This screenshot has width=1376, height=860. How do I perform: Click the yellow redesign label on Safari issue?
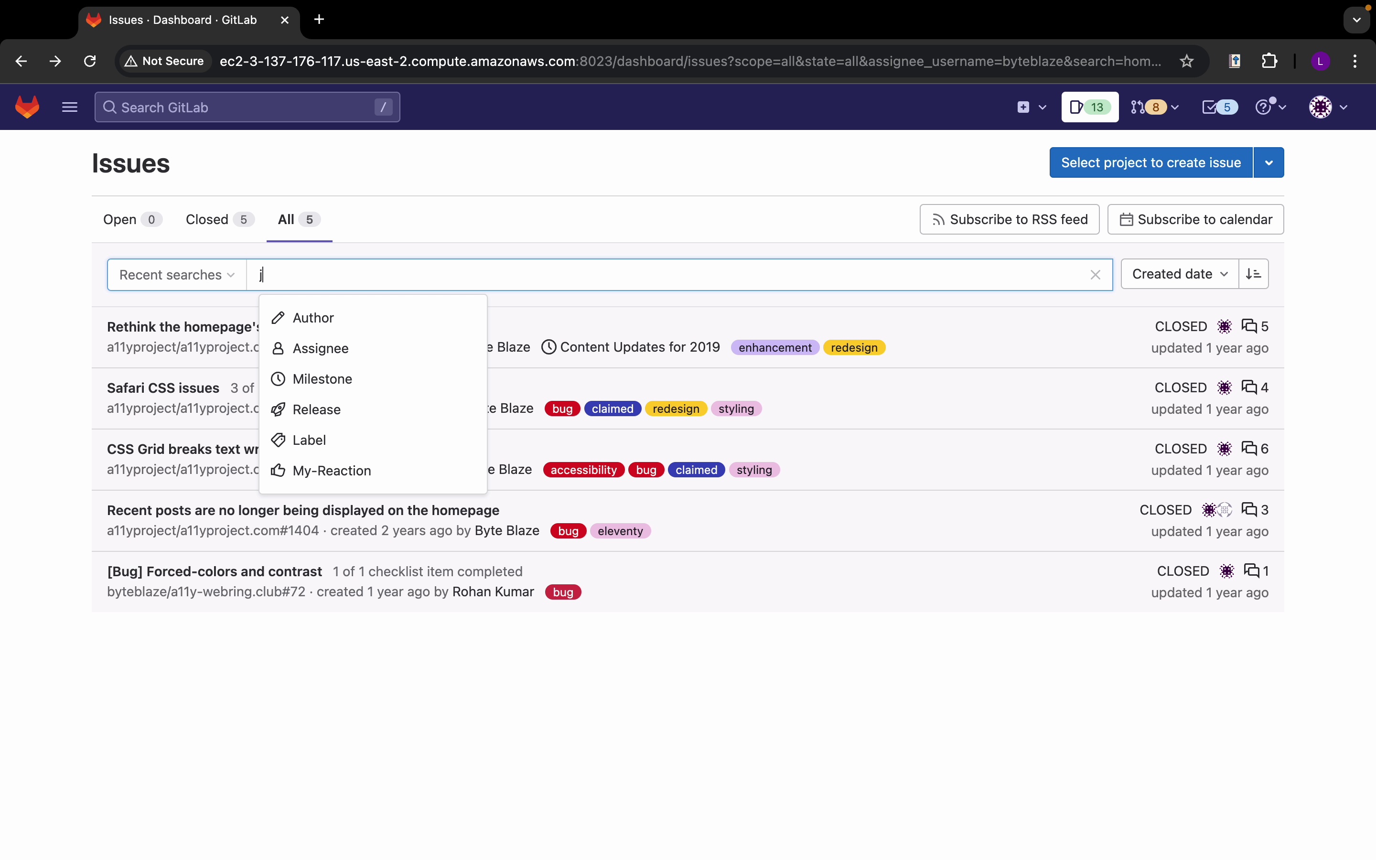click(676, 409)
